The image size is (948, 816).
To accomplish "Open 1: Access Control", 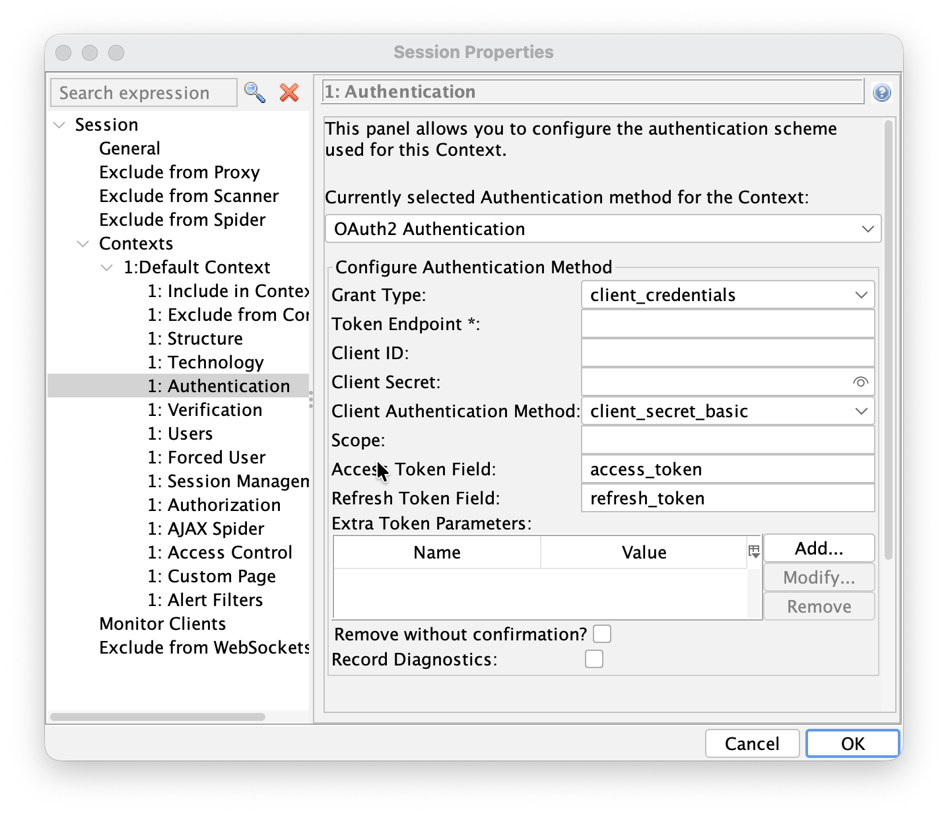I will [x=220, y=553].
